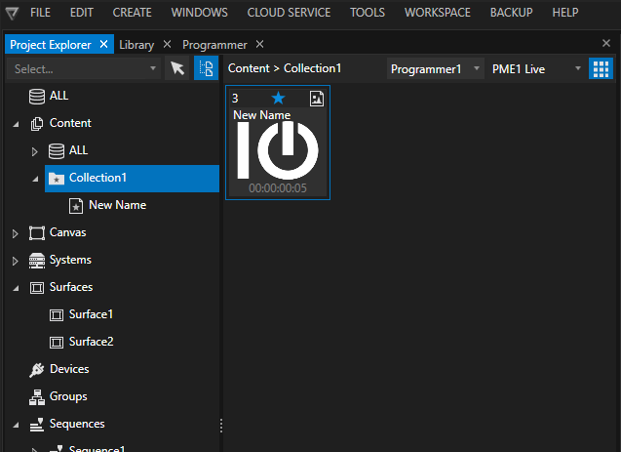Click the New Name tile label
The image size is (621, 452).
click(262, 115)
